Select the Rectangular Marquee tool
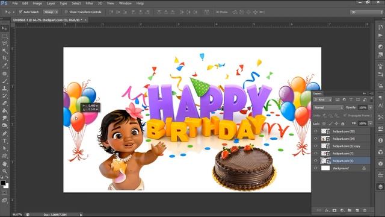The image size is (385, 217). point(4,36)
